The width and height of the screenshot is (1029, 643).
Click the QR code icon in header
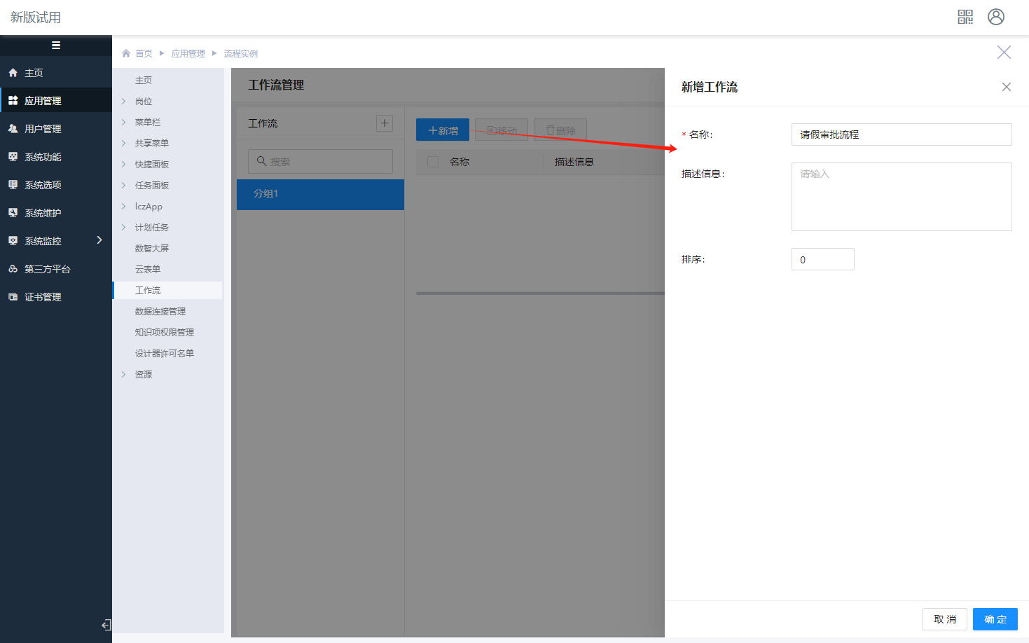(965, 17)
